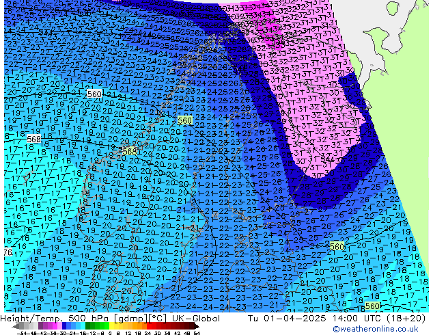Viewport: 433px width, 335px height.
Task: Click the dark right arrow end of legend
Action: (x=197, y=327)
